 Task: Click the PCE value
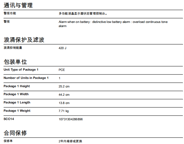62,70
